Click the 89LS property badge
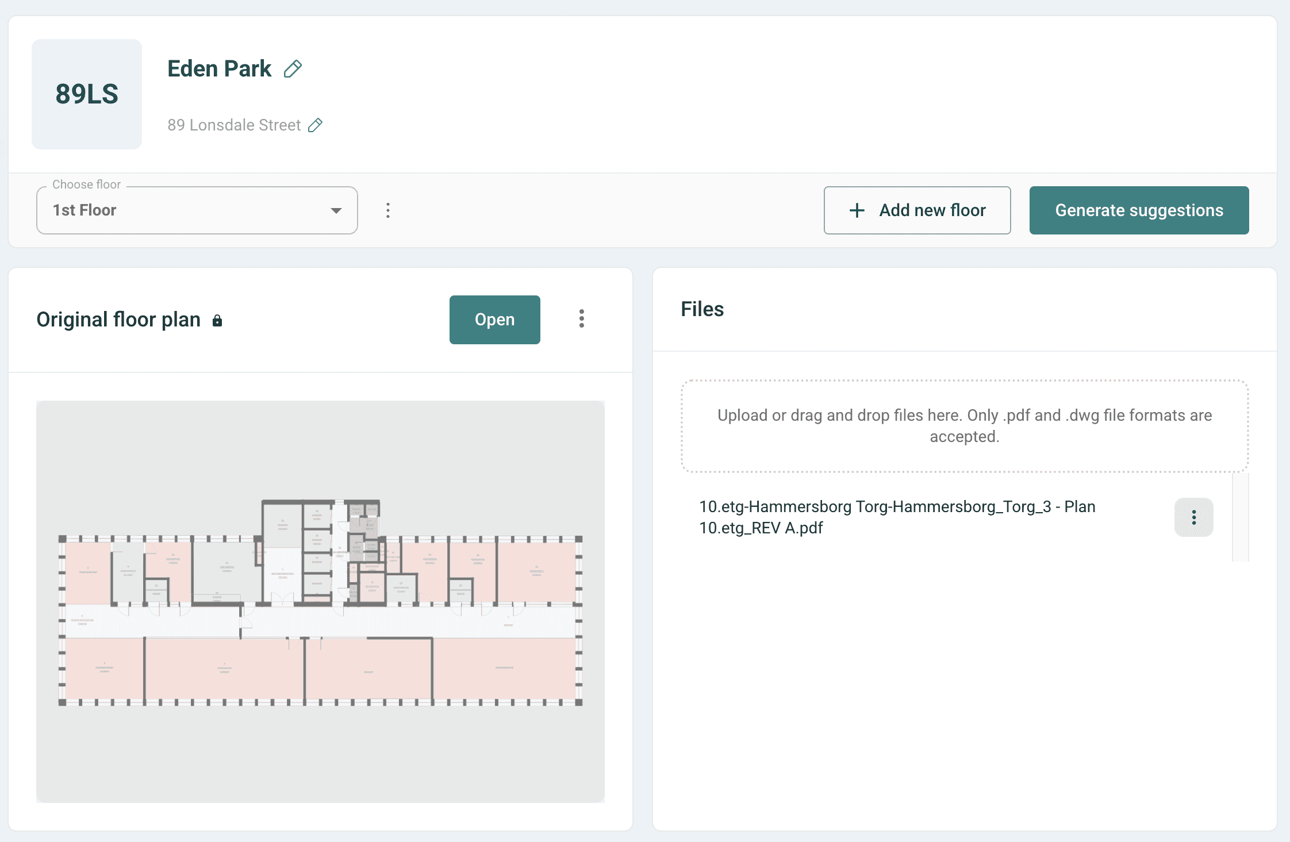The image size is (1290, 842). click(86, 94)
